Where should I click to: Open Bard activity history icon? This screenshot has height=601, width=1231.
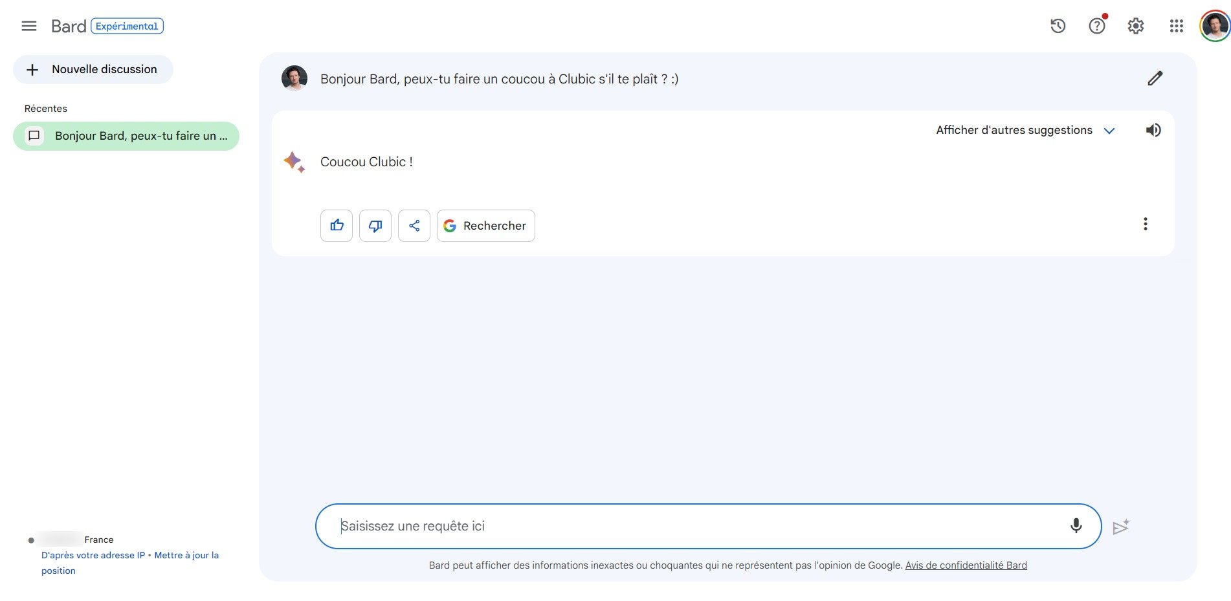click(x=1058, y=26)
